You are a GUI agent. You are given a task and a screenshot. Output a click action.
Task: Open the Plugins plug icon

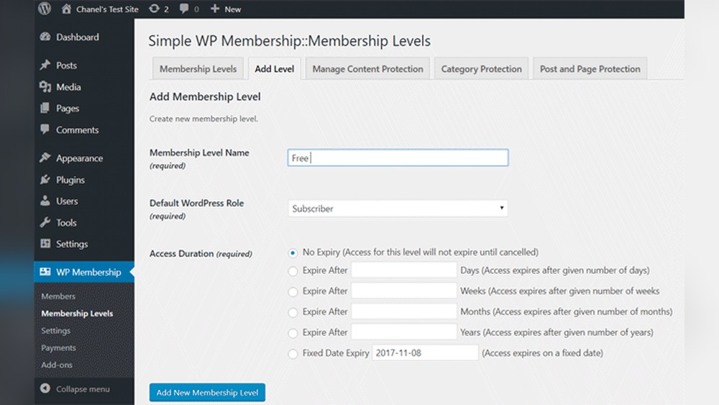pos(46,180)
